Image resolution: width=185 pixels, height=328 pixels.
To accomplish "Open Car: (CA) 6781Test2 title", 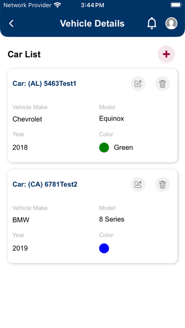I will (x=45, y=184).
